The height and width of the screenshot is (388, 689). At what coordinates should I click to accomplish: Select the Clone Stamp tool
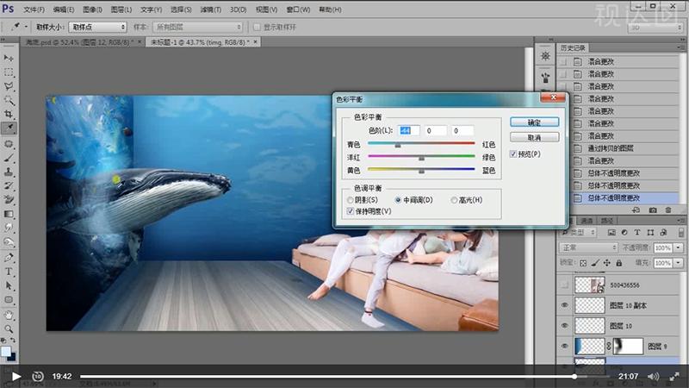tap(9, 172)
